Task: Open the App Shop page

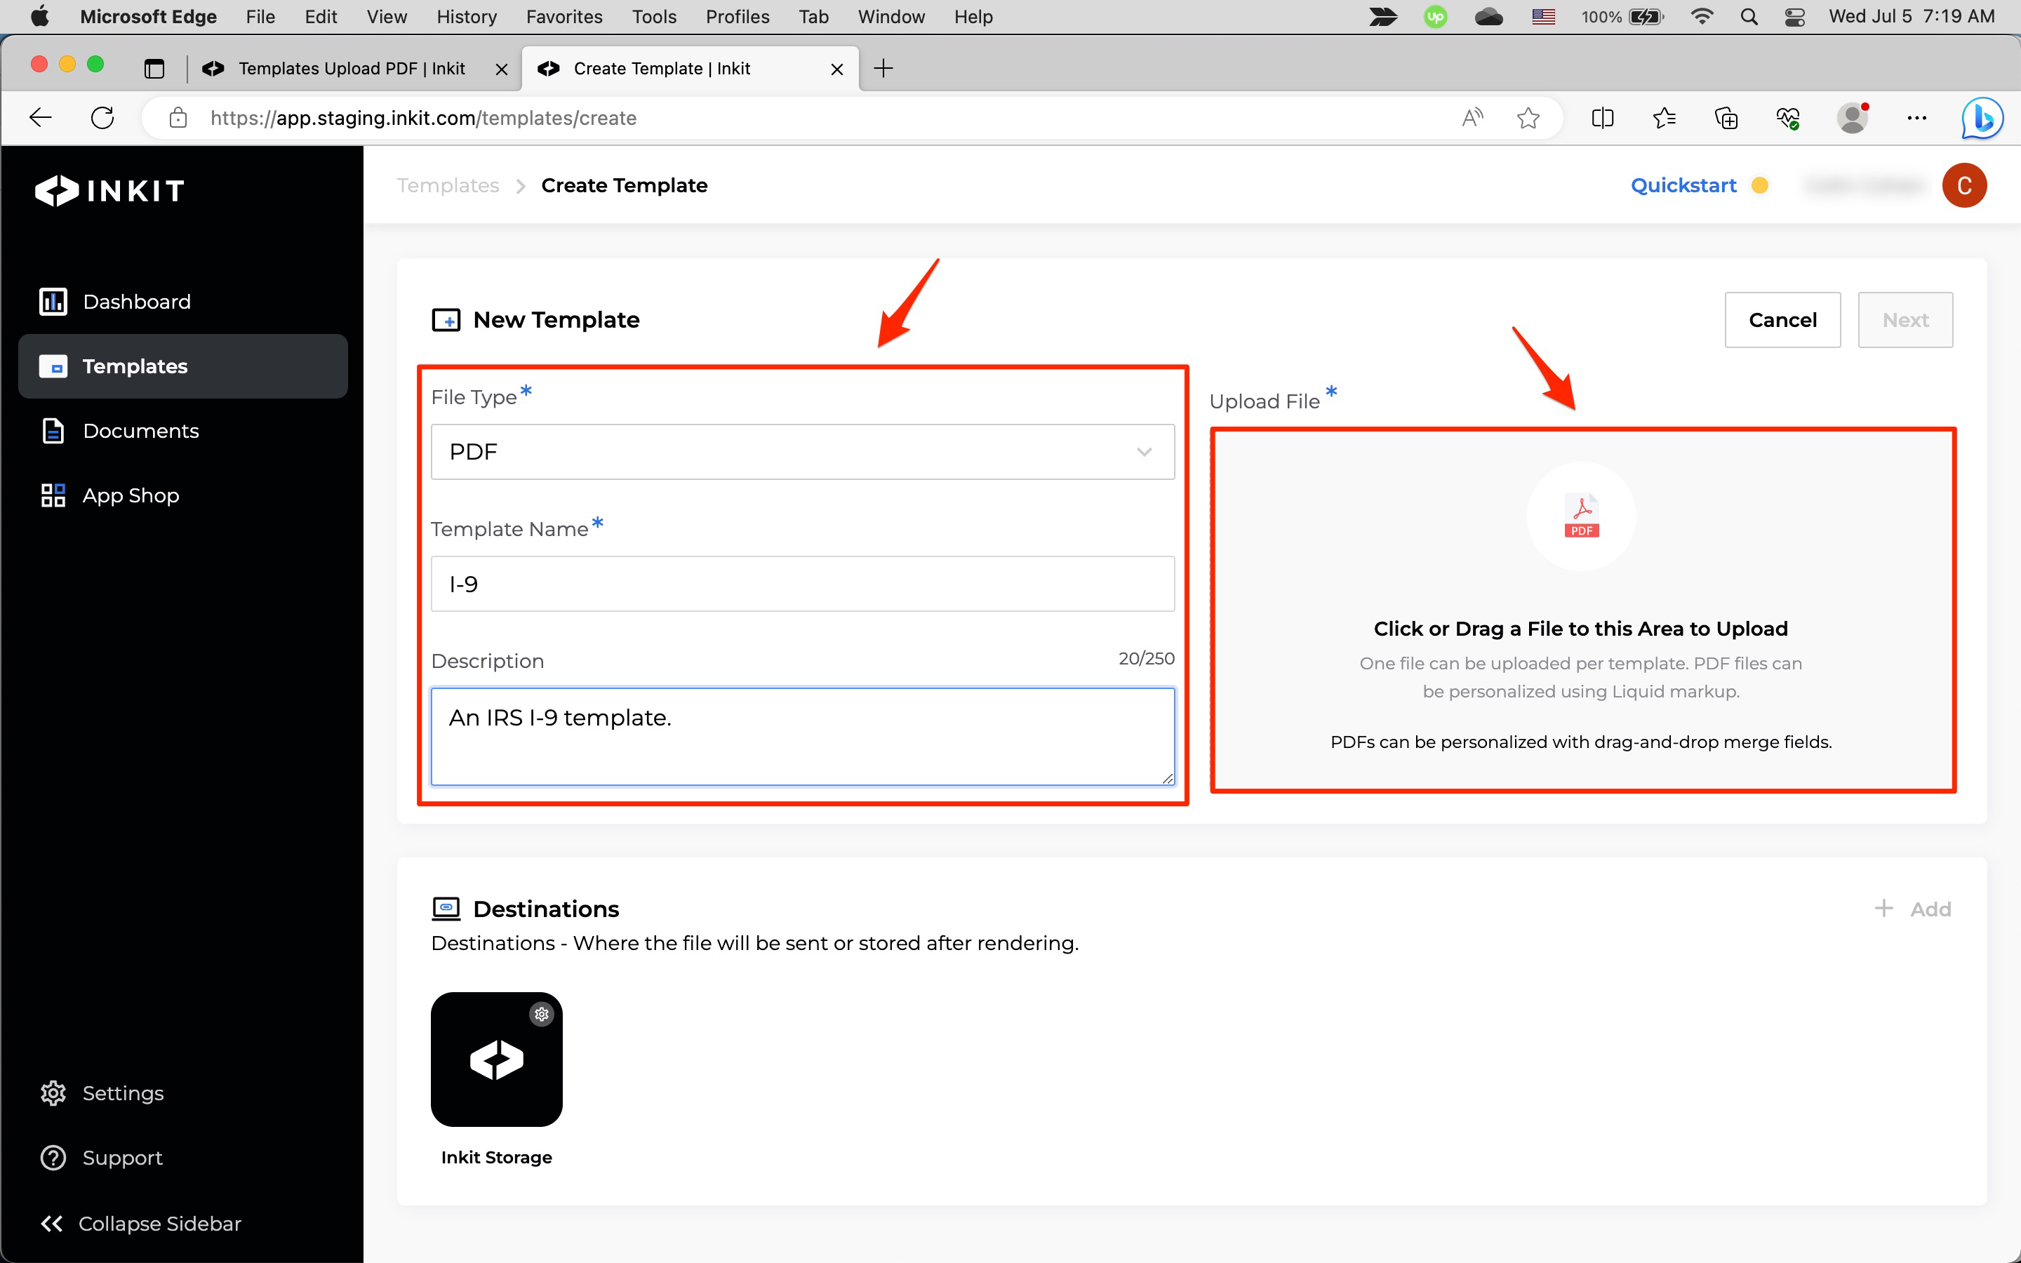Action: [131, 495]
